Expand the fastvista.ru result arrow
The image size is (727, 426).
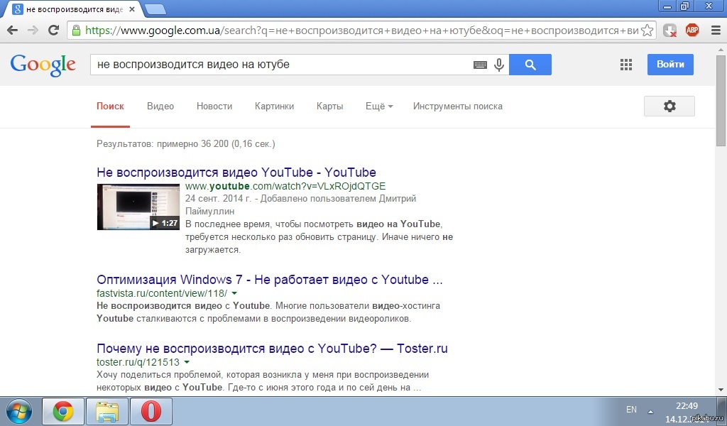pyautogui.click(x=234, y=293)
